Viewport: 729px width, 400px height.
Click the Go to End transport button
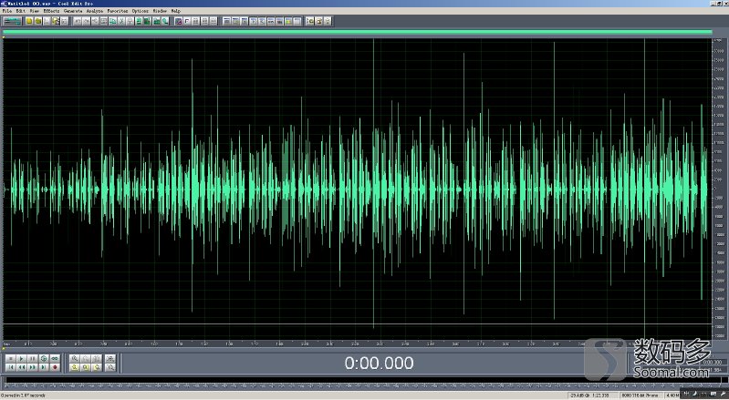point(42,366)
